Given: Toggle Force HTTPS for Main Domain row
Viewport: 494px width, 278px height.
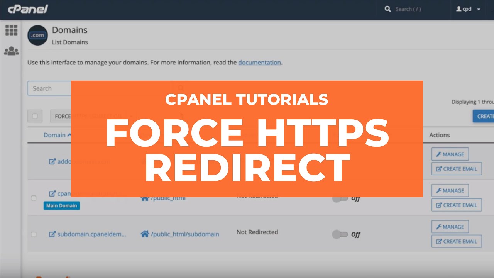Looking at the screenshot, I should [340, 198].
